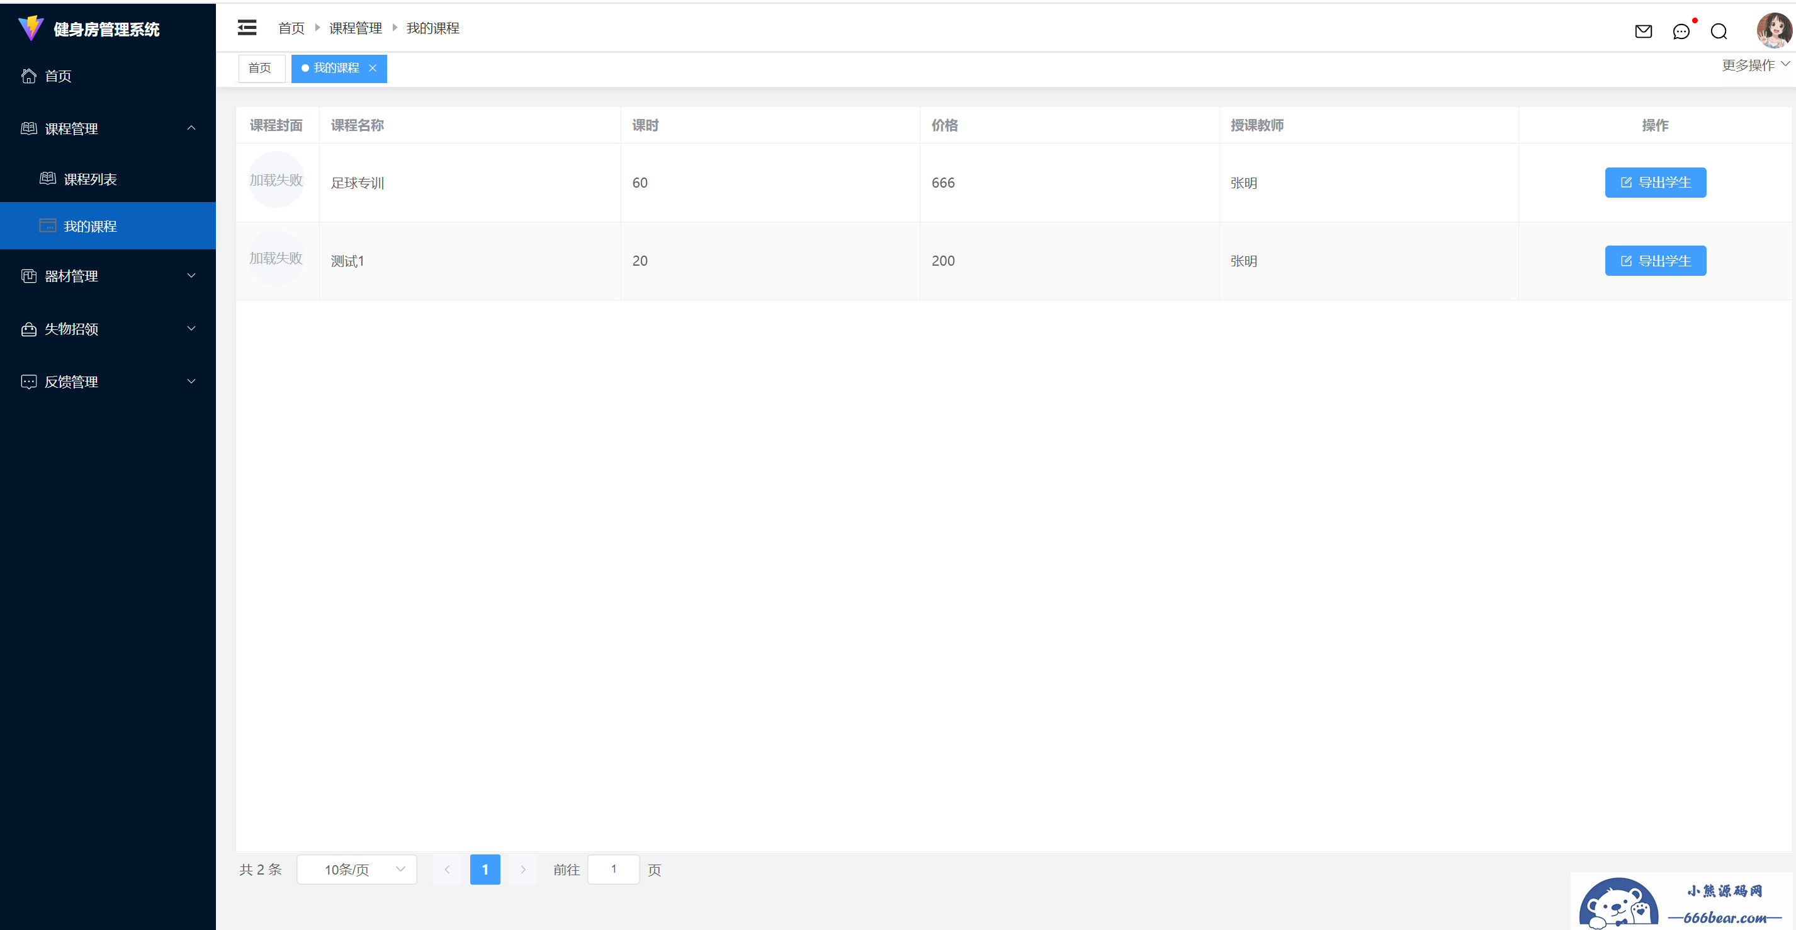
Task: Select 首页 in the sidebar
Action: 108,76
